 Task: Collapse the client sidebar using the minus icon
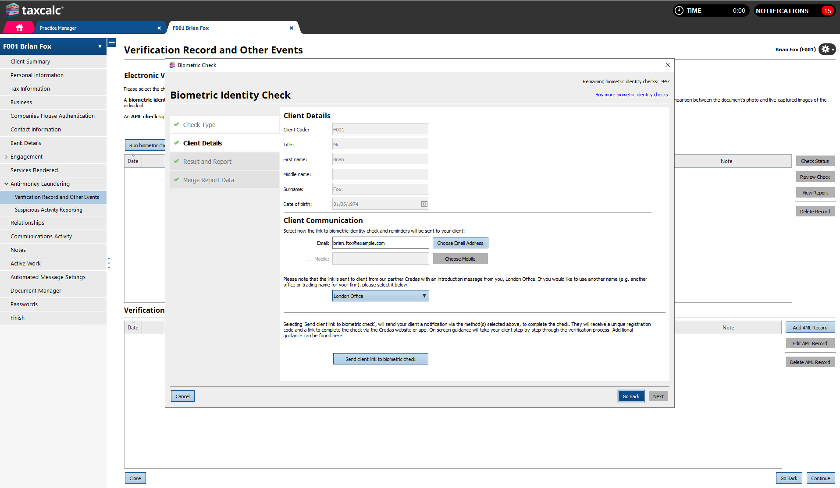tap(112, 42)
